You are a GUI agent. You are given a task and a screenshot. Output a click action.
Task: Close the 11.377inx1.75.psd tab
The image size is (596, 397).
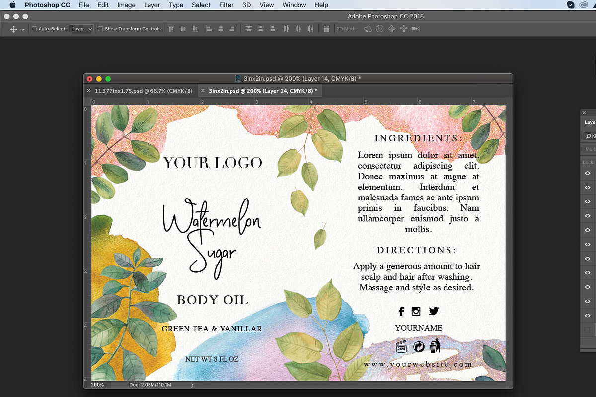click(89, 91)
